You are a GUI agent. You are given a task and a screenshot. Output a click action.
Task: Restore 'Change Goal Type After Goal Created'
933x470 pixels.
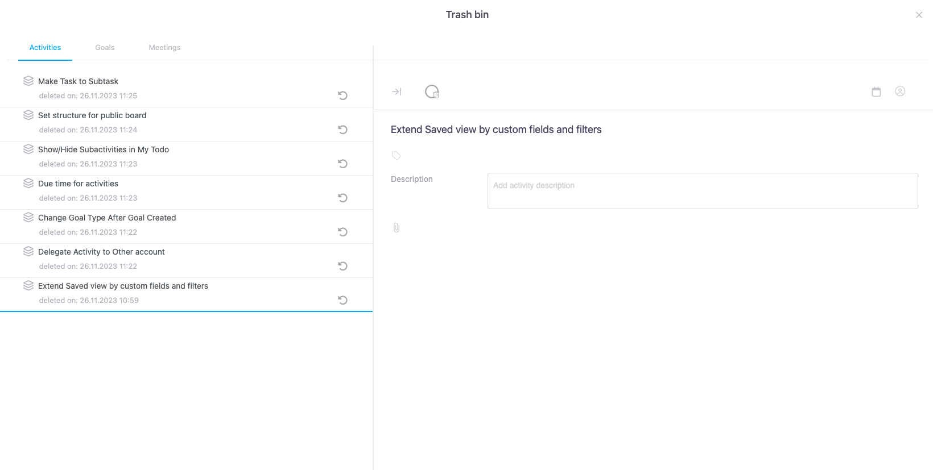tap(342, 232)
